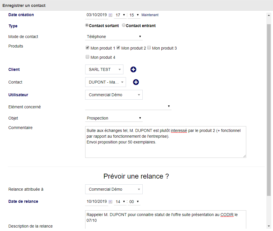Open Objet dropdown showing Prospection
Screen dimensions: 273x231
(114, 118)
